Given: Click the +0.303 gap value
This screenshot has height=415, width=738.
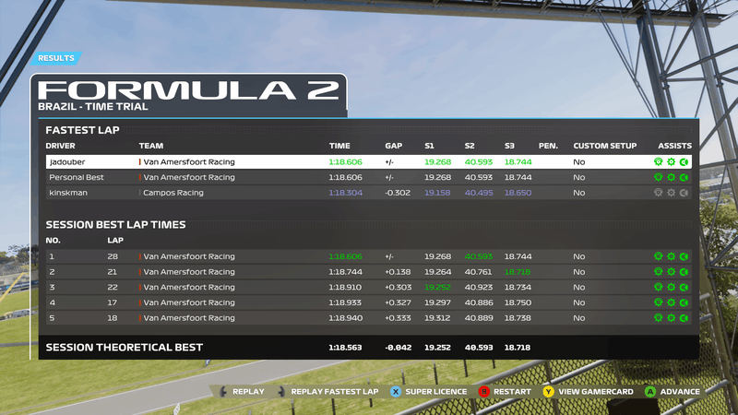Looking at the screenshot, I should 399,287.
